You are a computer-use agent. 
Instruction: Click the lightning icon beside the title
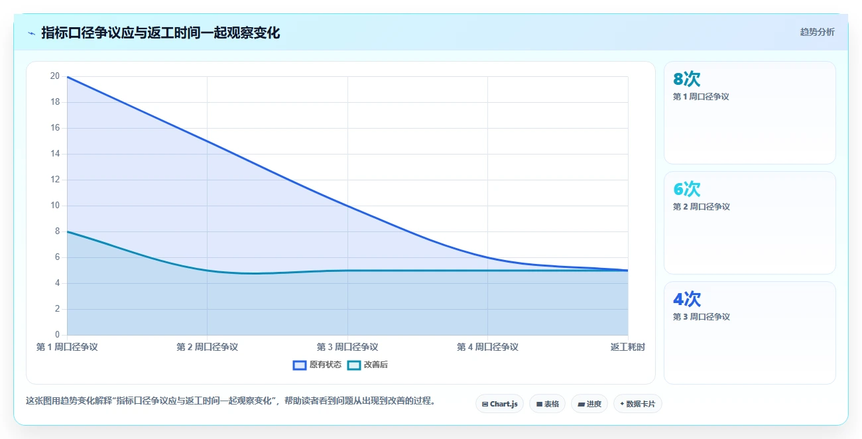[x=31, y=33]
